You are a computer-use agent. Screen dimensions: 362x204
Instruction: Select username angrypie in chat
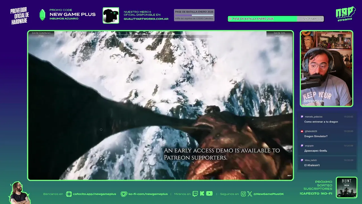(309, 146)
